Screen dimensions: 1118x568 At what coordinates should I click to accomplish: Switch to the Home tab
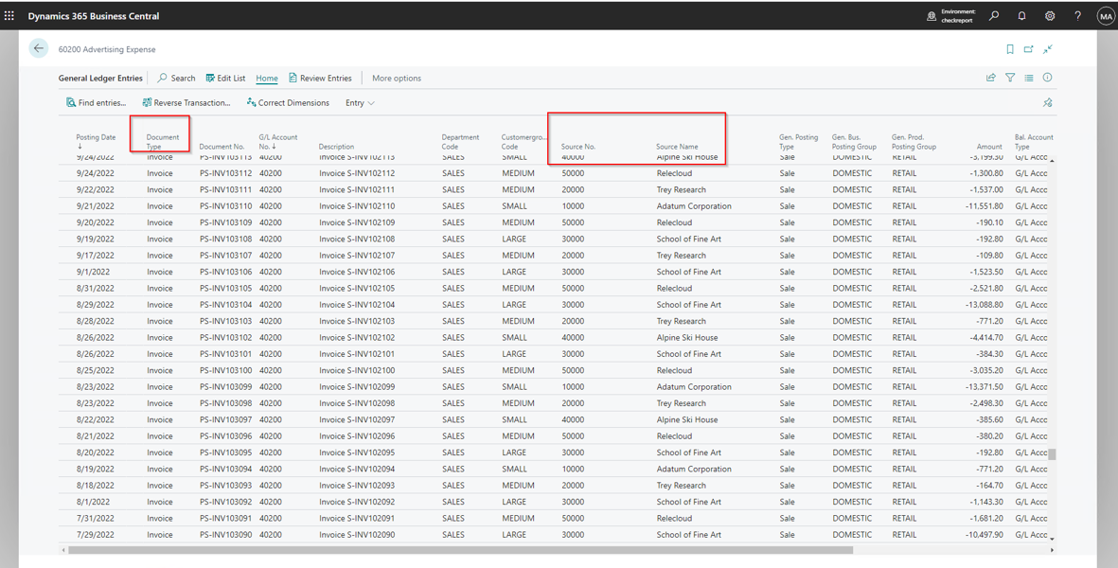click(x=266, y=79)
